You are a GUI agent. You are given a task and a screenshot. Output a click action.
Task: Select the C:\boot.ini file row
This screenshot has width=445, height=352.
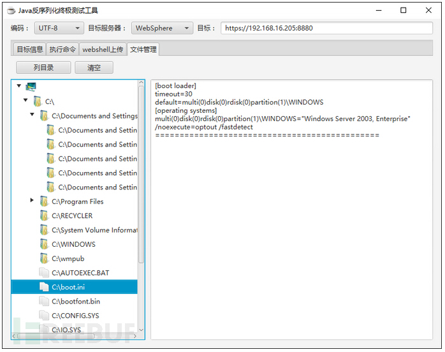point(75,287)
